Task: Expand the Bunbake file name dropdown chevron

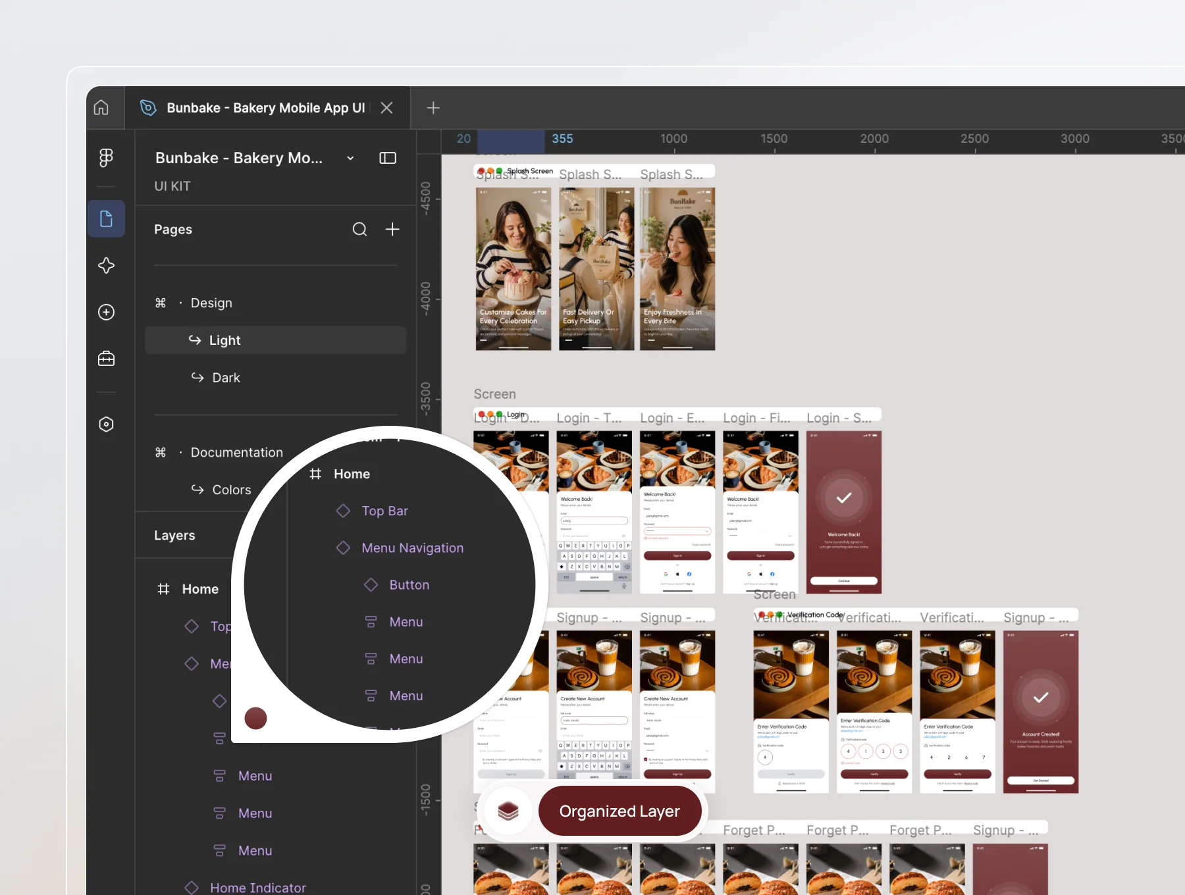Action: [x=350, y=158]
